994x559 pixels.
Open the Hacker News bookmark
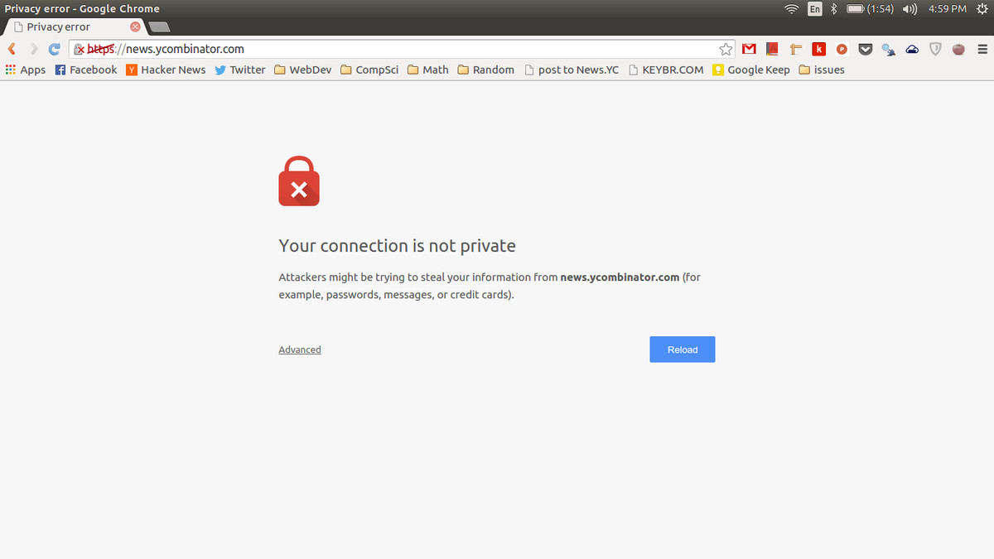pos(166,70)
